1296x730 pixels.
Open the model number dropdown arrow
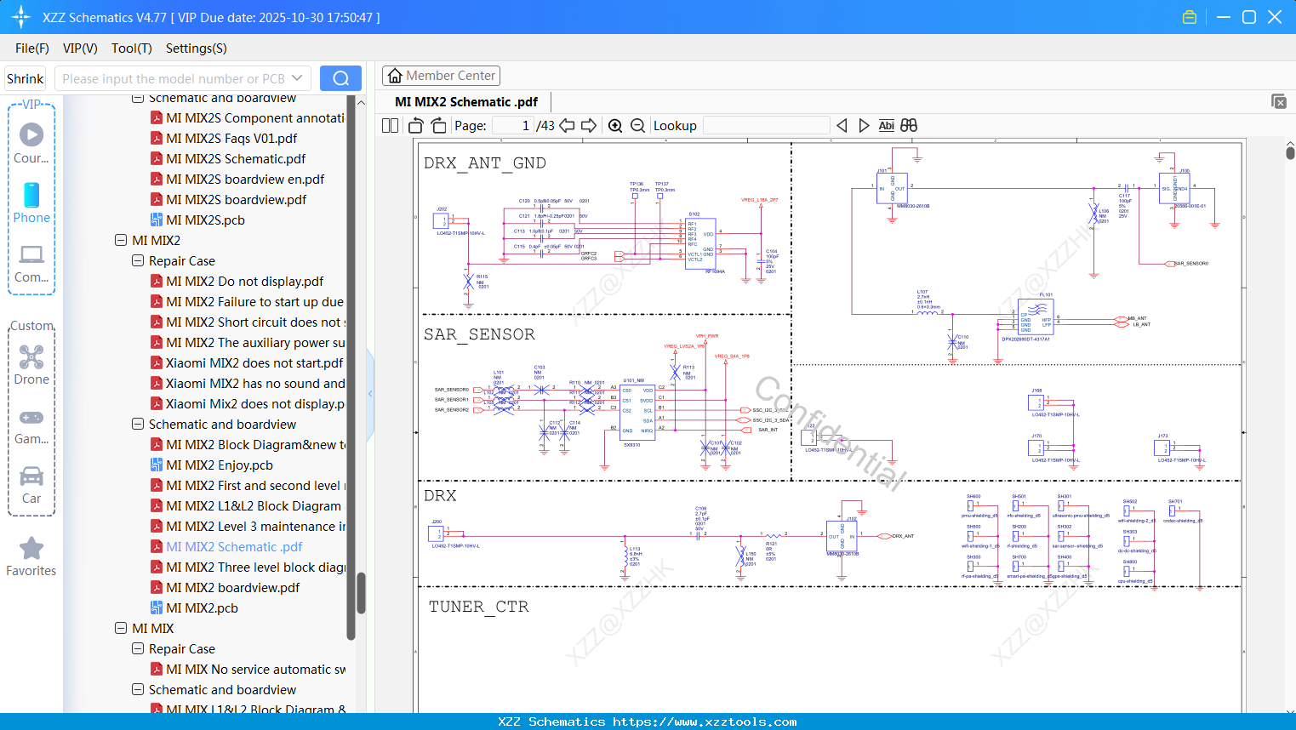point(297,78)
